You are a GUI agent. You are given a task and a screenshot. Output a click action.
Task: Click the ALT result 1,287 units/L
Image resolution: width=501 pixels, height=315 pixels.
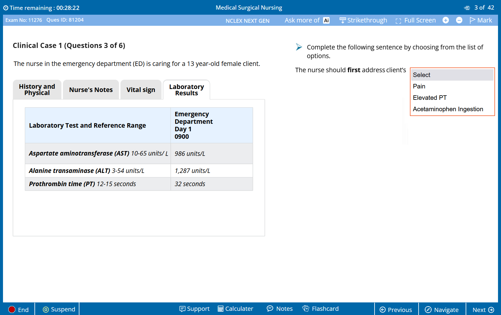pyautogui.click(x=192, y=171)
